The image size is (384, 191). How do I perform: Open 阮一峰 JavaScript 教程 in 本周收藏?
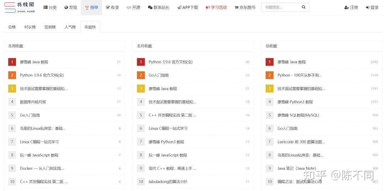pyautogui.click(x=39, y=155)
